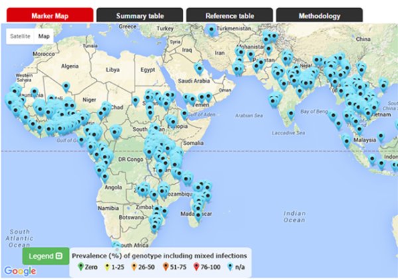Screen dimensions: 398x280
Task: Click the marker in Sri Lanka
Action: (291, 114)
